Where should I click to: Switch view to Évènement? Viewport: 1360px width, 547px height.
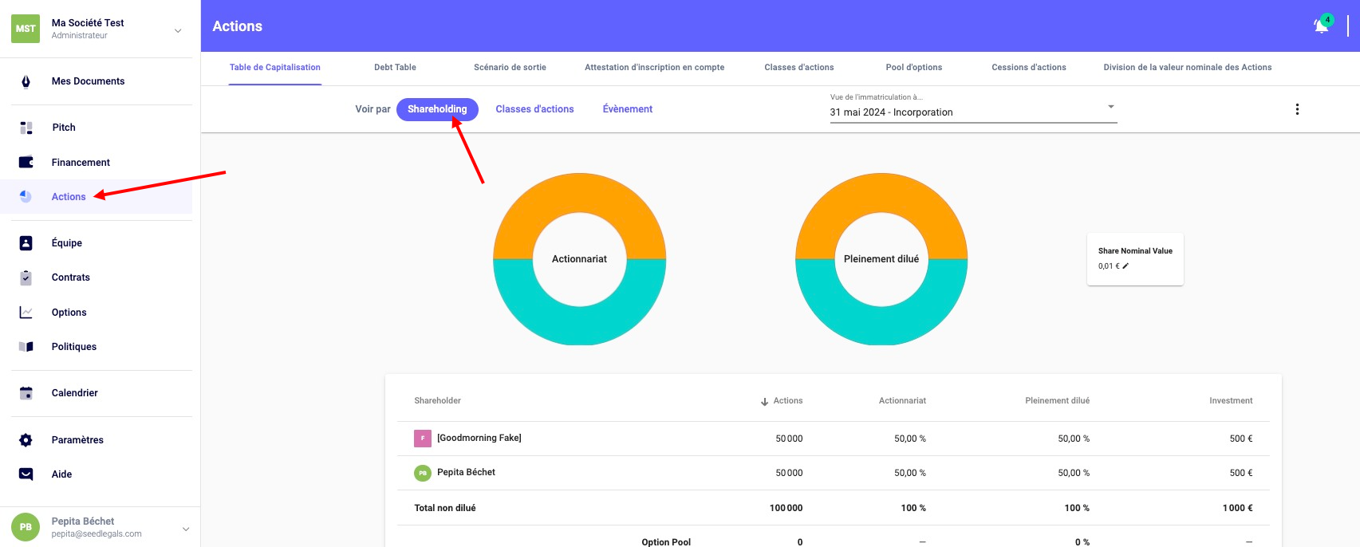[x=627, y=109]
